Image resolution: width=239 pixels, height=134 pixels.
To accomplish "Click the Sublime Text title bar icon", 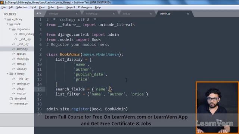I will pyautogui.click(x=2, y=3).
